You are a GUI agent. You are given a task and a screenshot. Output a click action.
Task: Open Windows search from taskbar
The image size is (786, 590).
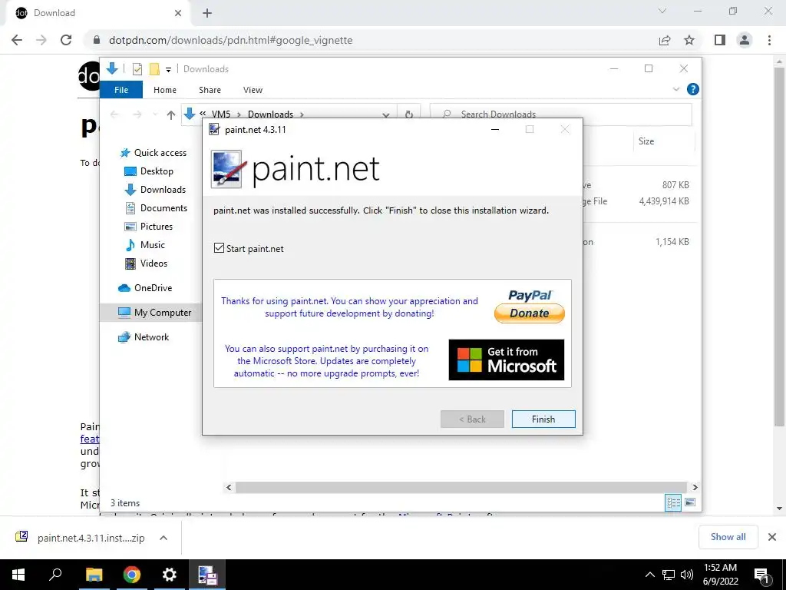[x=55, y=575]
